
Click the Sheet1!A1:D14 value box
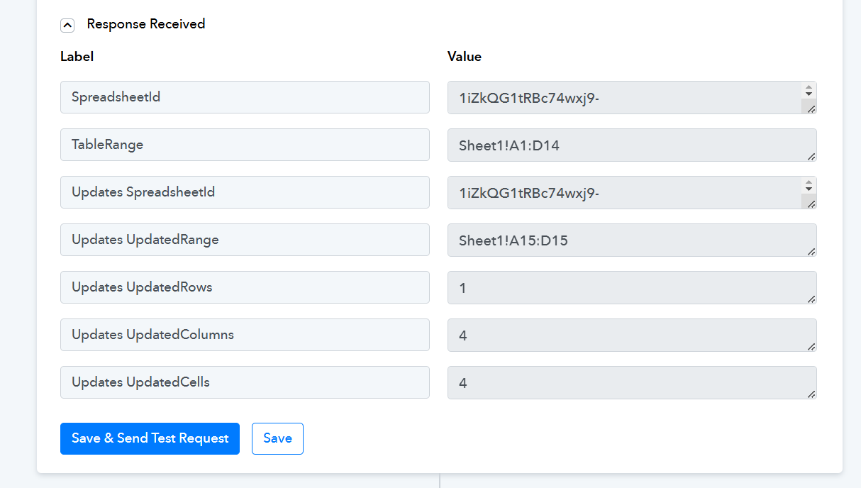(632, 145)
